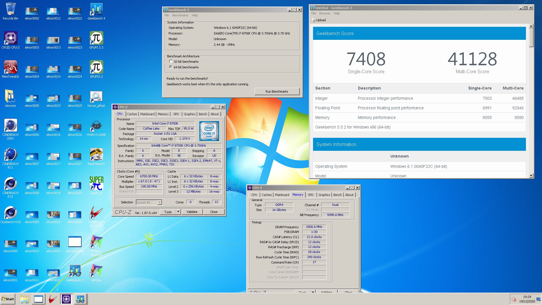
Task: Open the elmor0015 image file
Action: (x=53, y=101)
